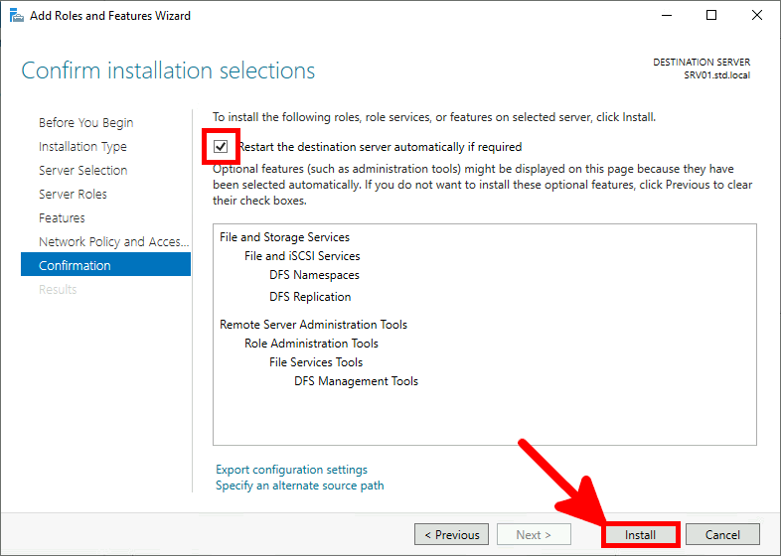Close the Add Roles and Features Wizard
This screenshot has height=556, width=781.
click(754, 16)
